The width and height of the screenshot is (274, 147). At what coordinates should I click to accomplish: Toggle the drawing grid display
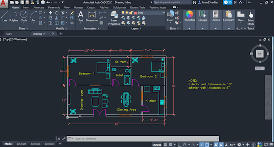[165, 145]
